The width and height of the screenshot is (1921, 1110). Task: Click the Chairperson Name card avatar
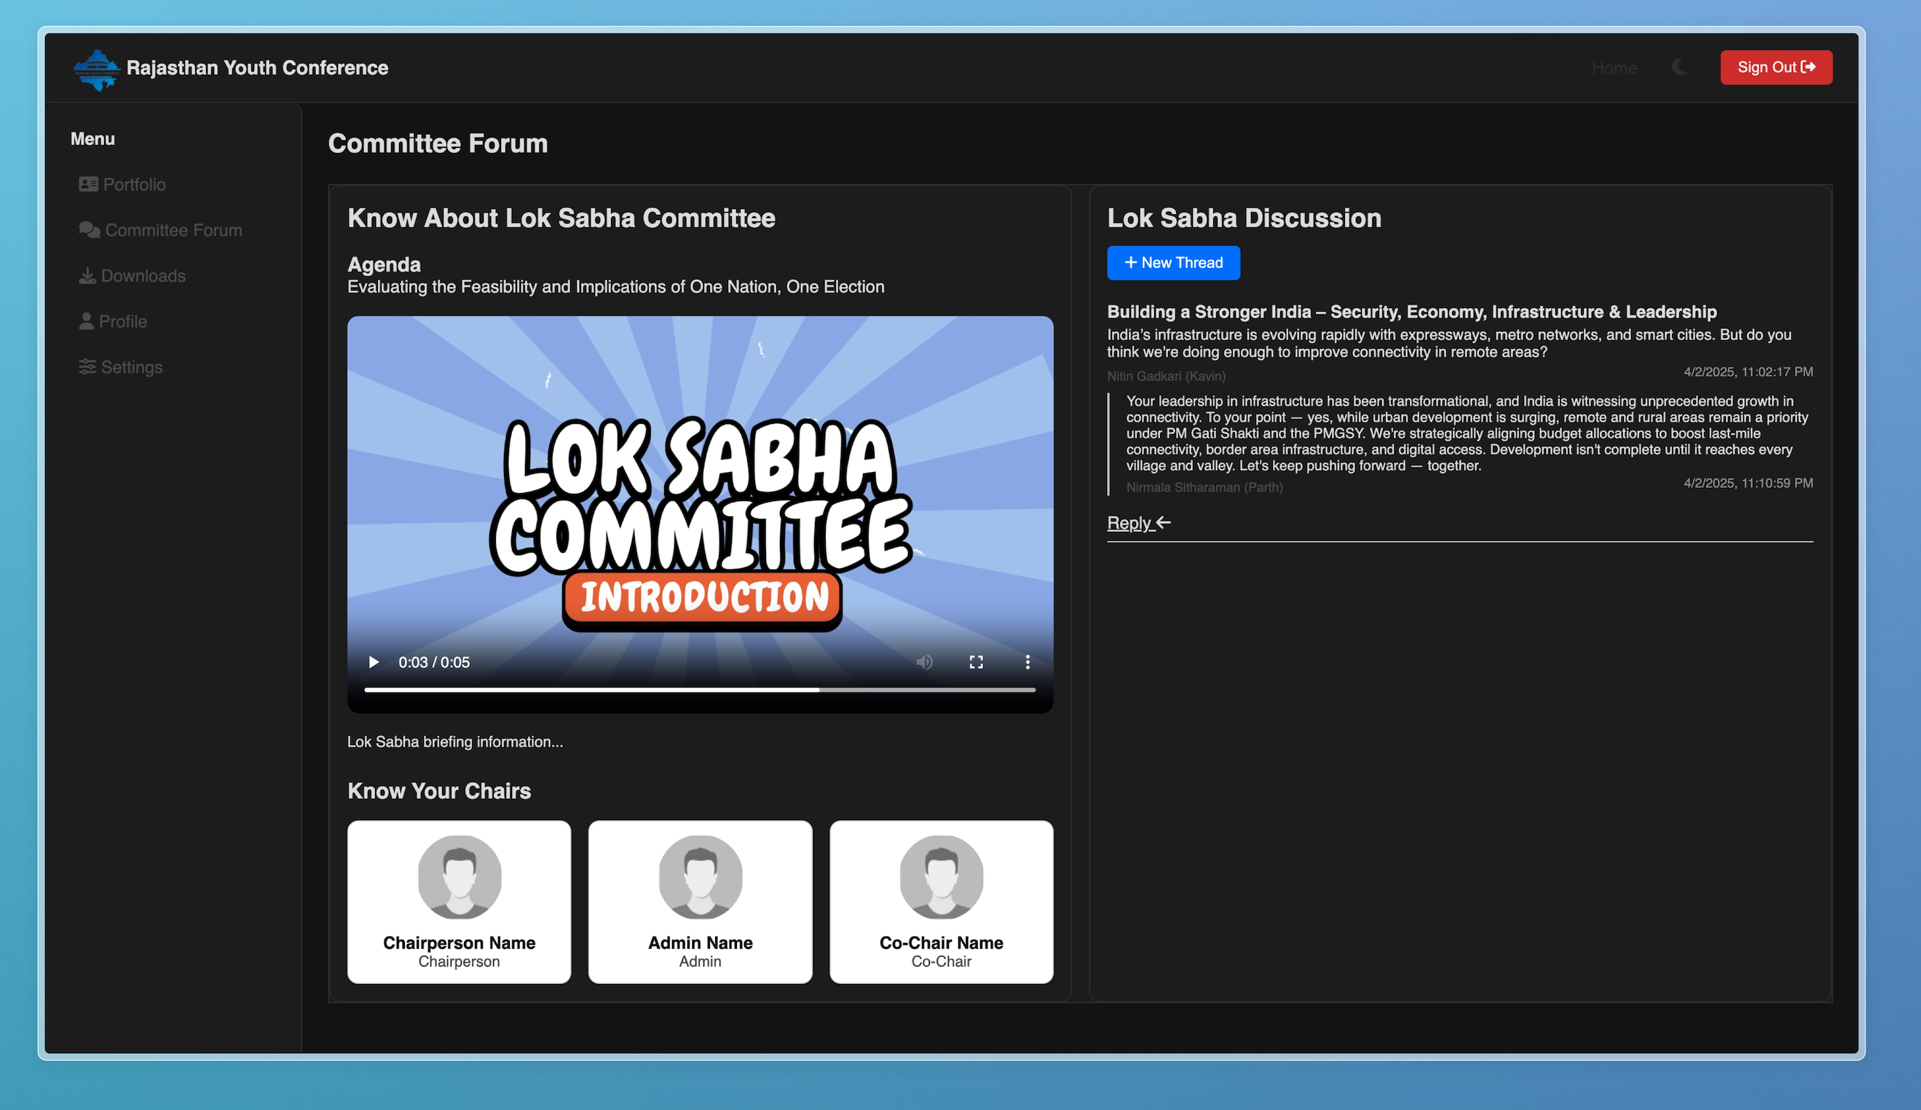click(459, 878)
